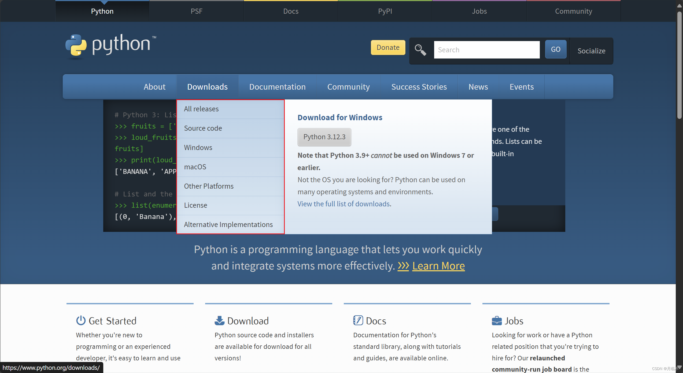Click the yellow Donate button

pyautogui.click(x=388, y=47)
